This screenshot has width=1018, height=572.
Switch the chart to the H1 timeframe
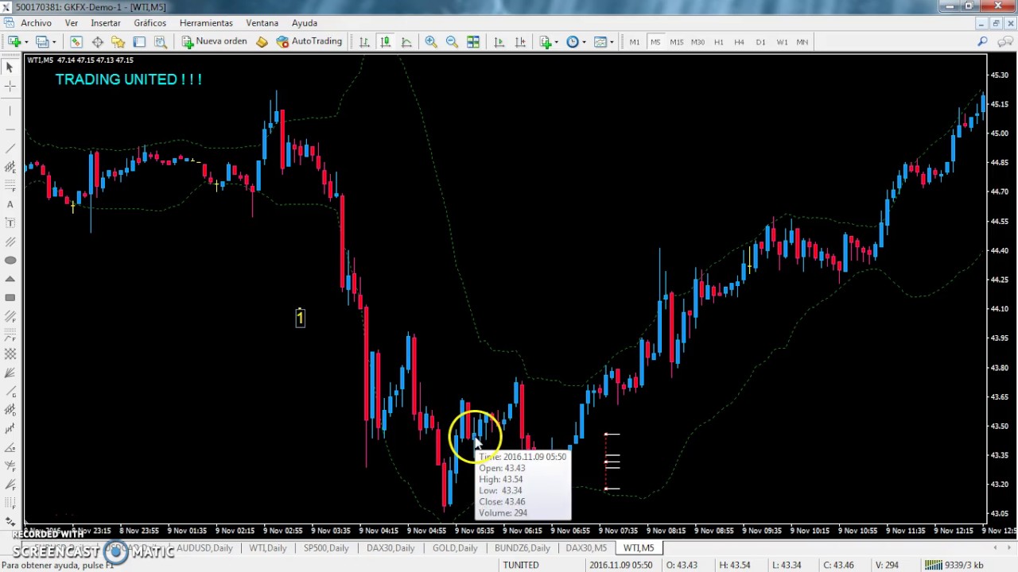point(718,42)
